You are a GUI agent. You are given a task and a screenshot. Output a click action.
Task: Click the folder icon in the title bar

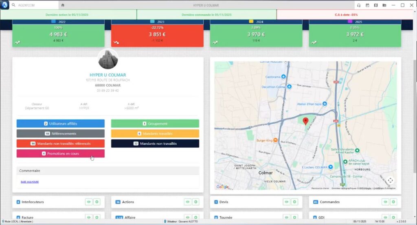coord(384,5)
